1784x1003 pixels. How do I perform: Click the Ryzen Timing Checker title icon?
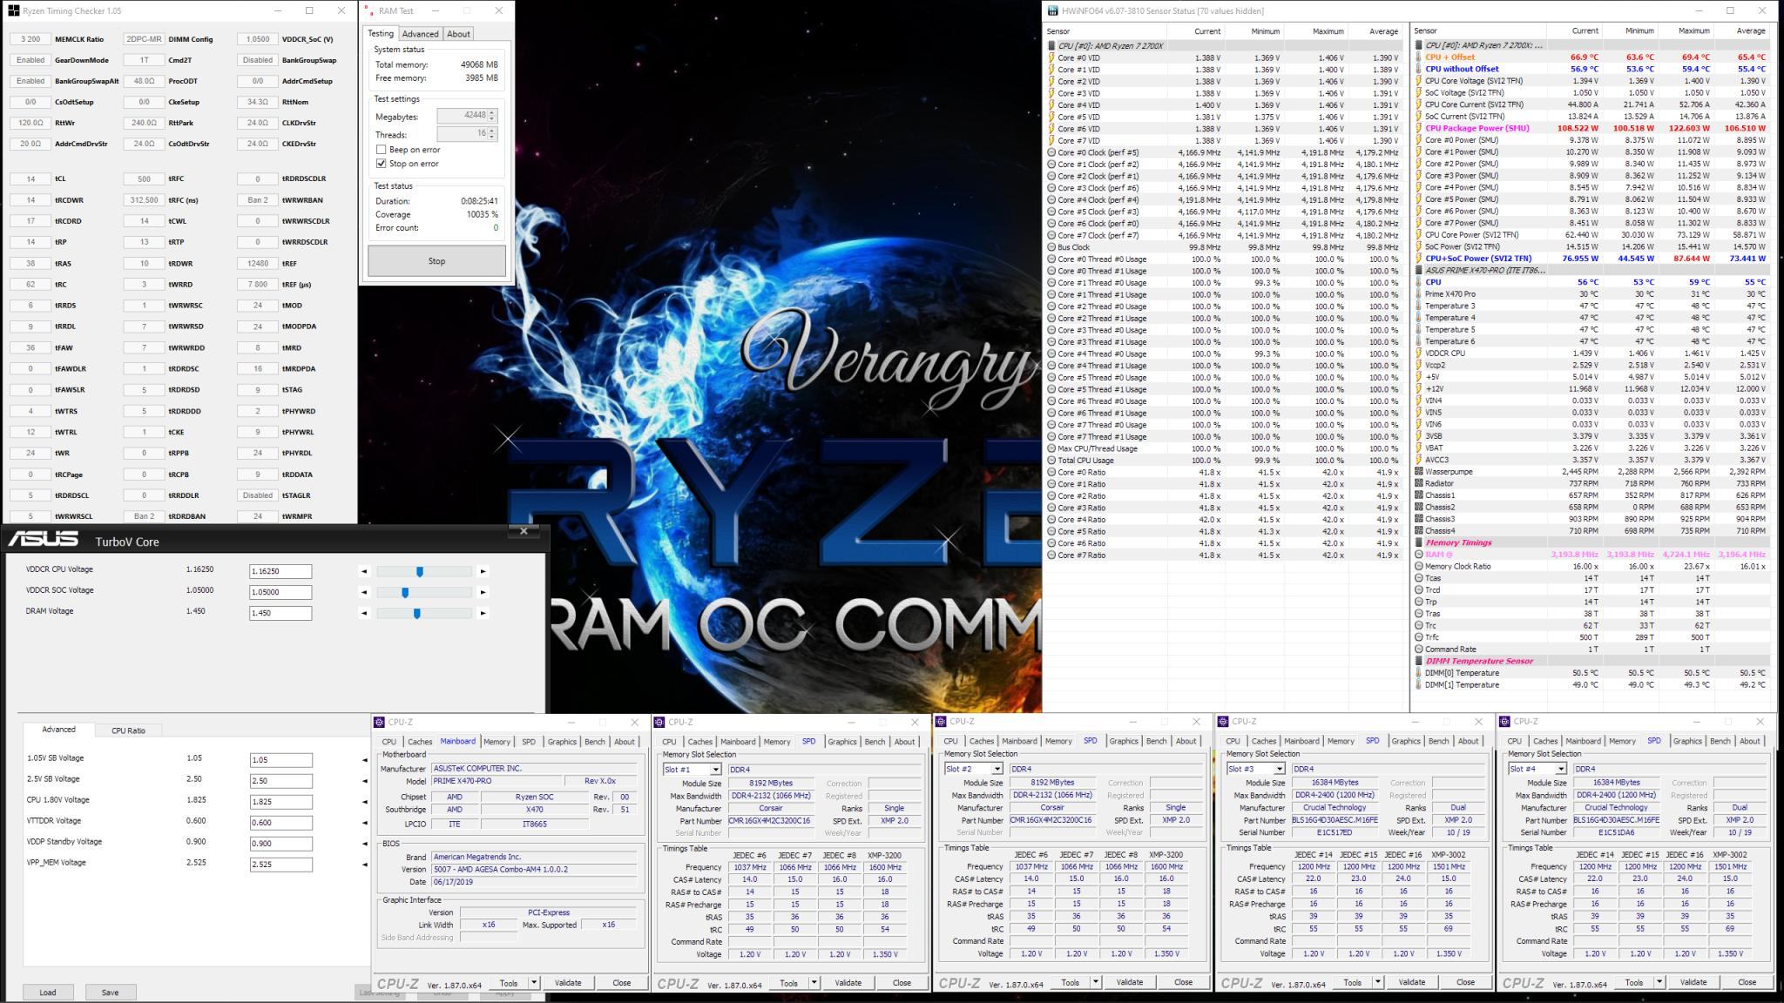[x=13, y=11]
